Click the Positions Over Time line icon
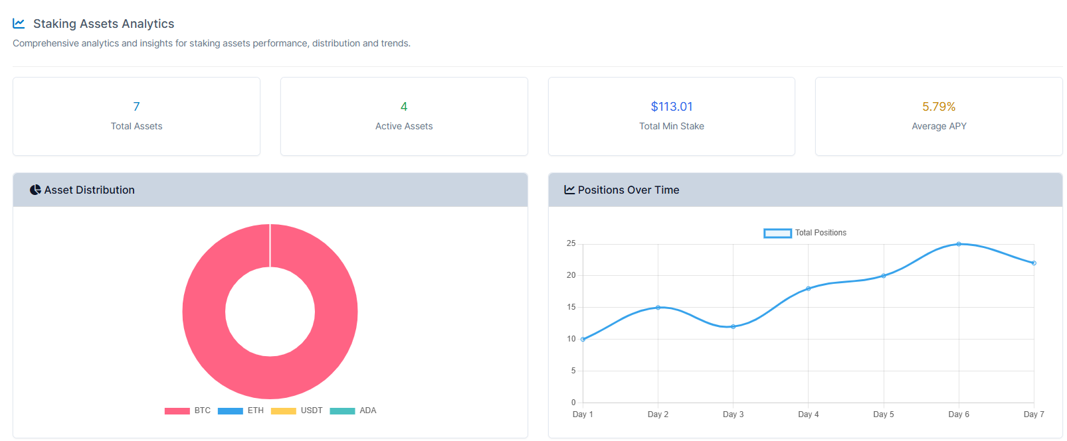 (569, 190)
